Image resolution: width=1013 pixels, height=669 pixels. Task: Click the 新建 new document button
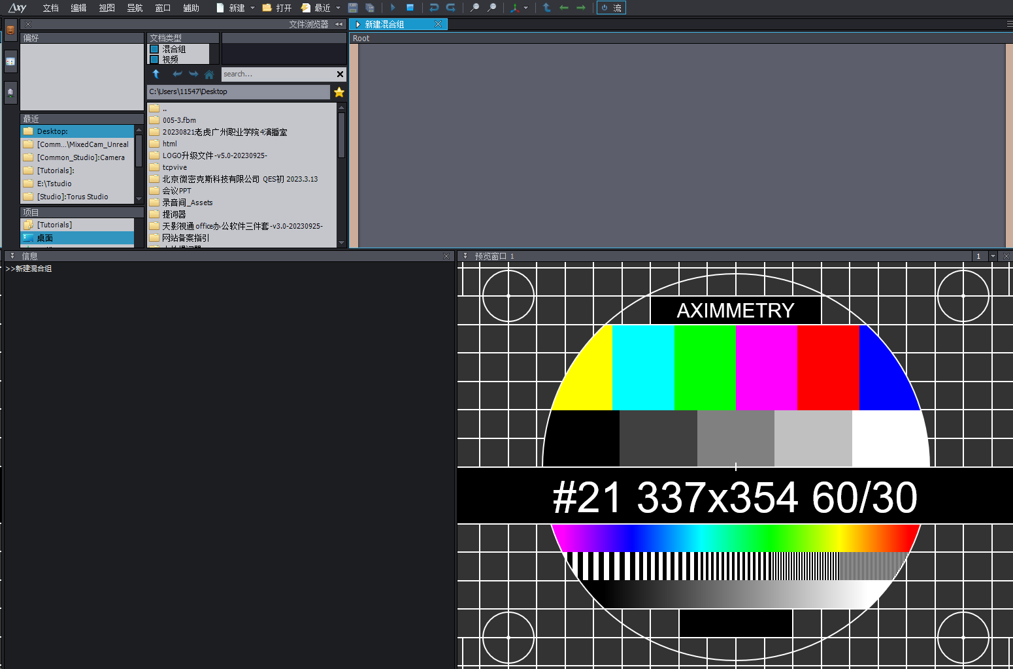[231, 8]
